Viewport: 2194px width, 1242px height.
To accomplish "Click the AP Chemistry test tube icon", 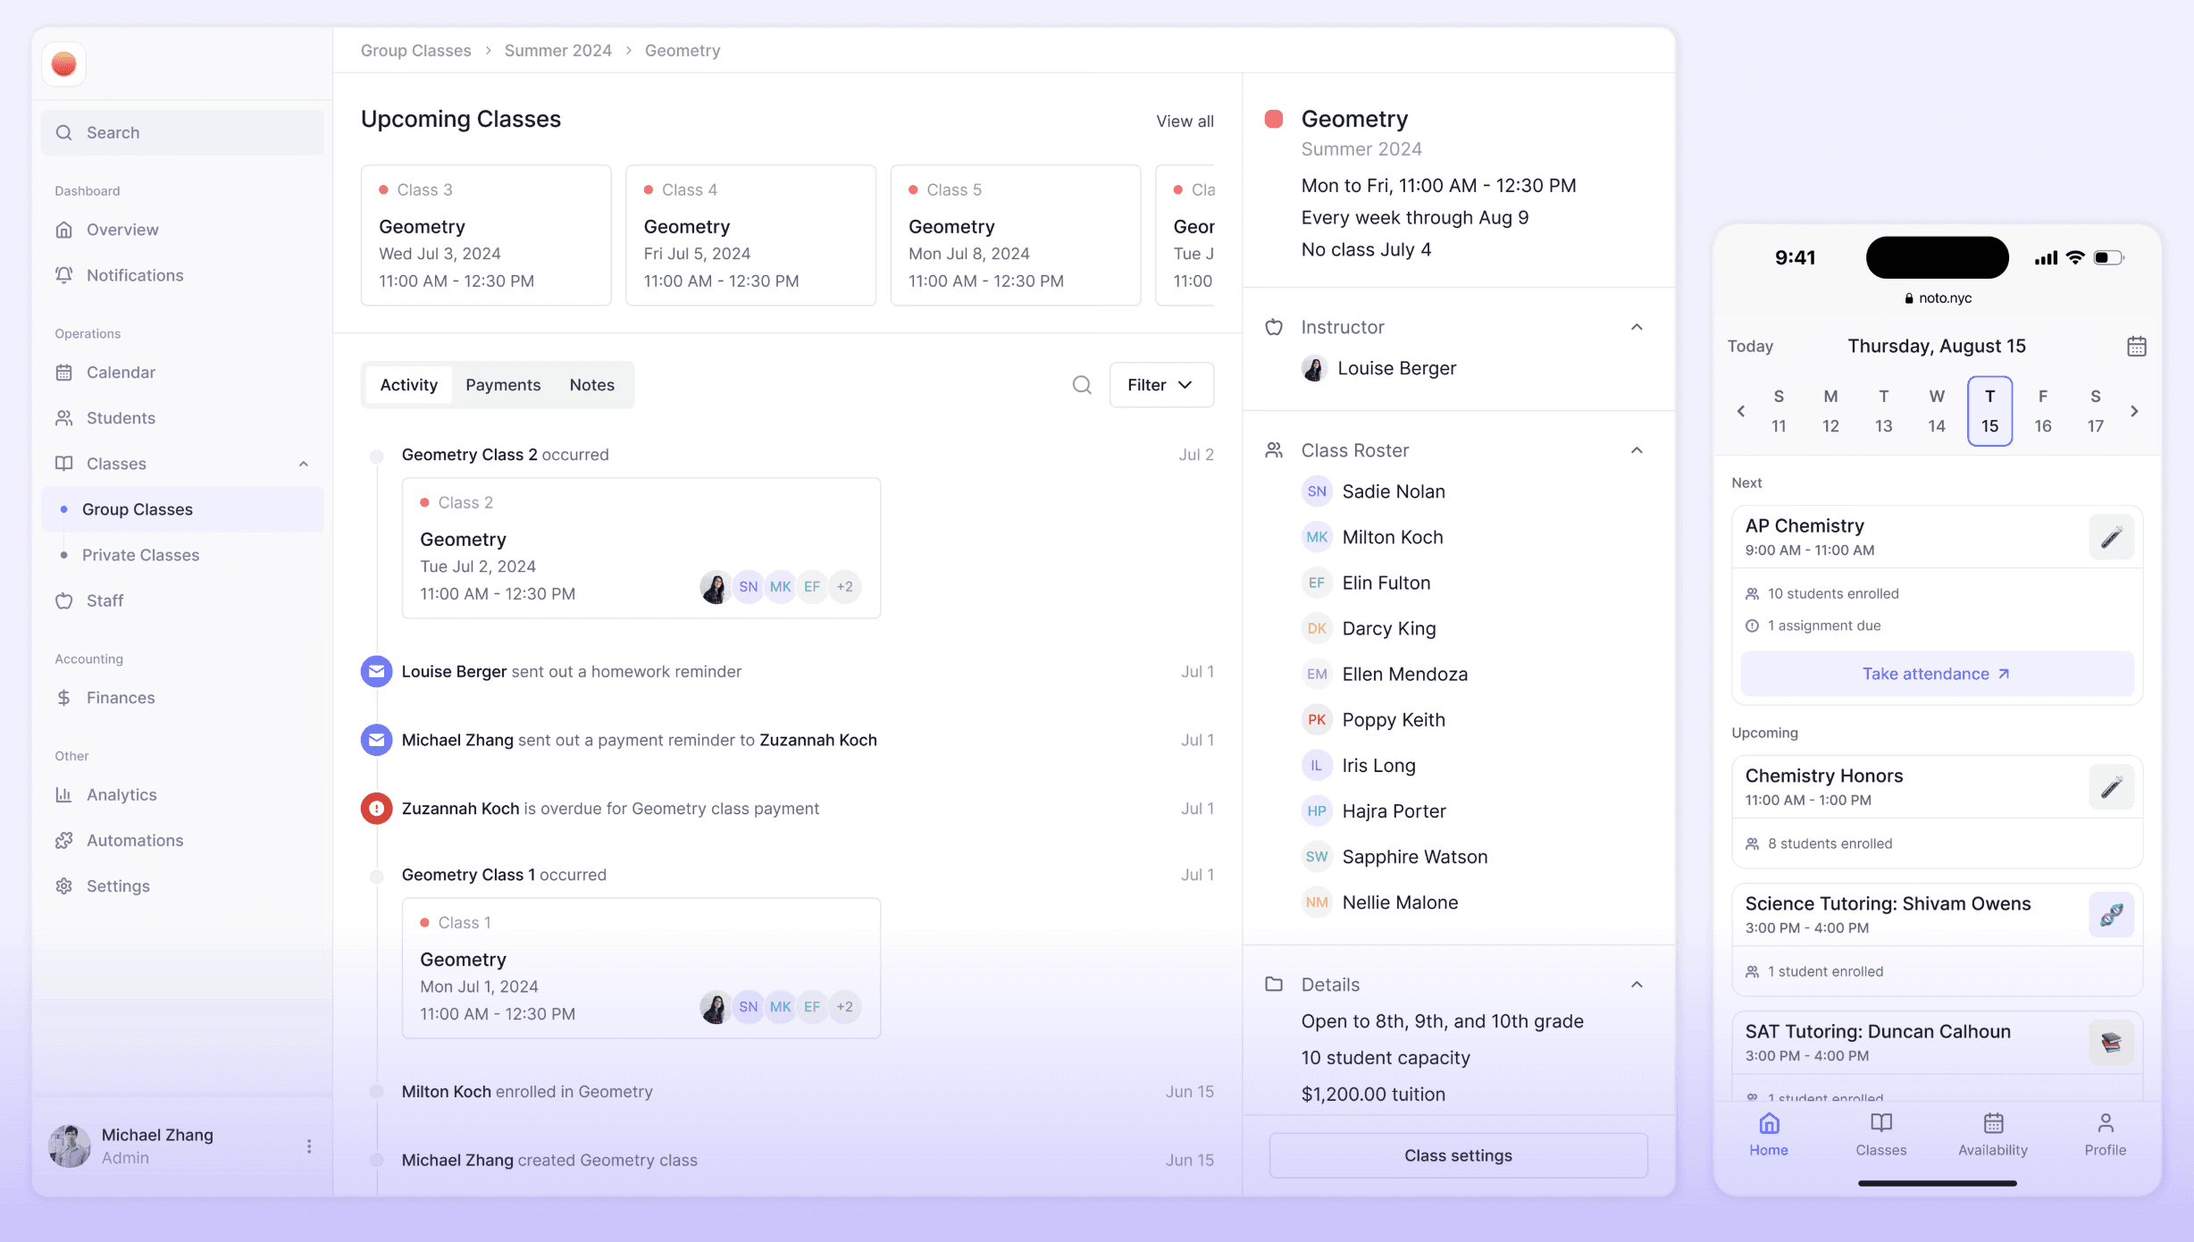I will 2111,537.
